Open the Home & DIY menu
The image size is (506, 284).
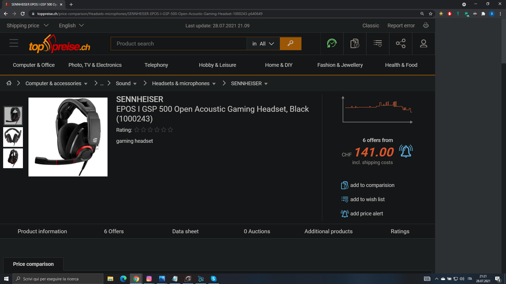279,65
